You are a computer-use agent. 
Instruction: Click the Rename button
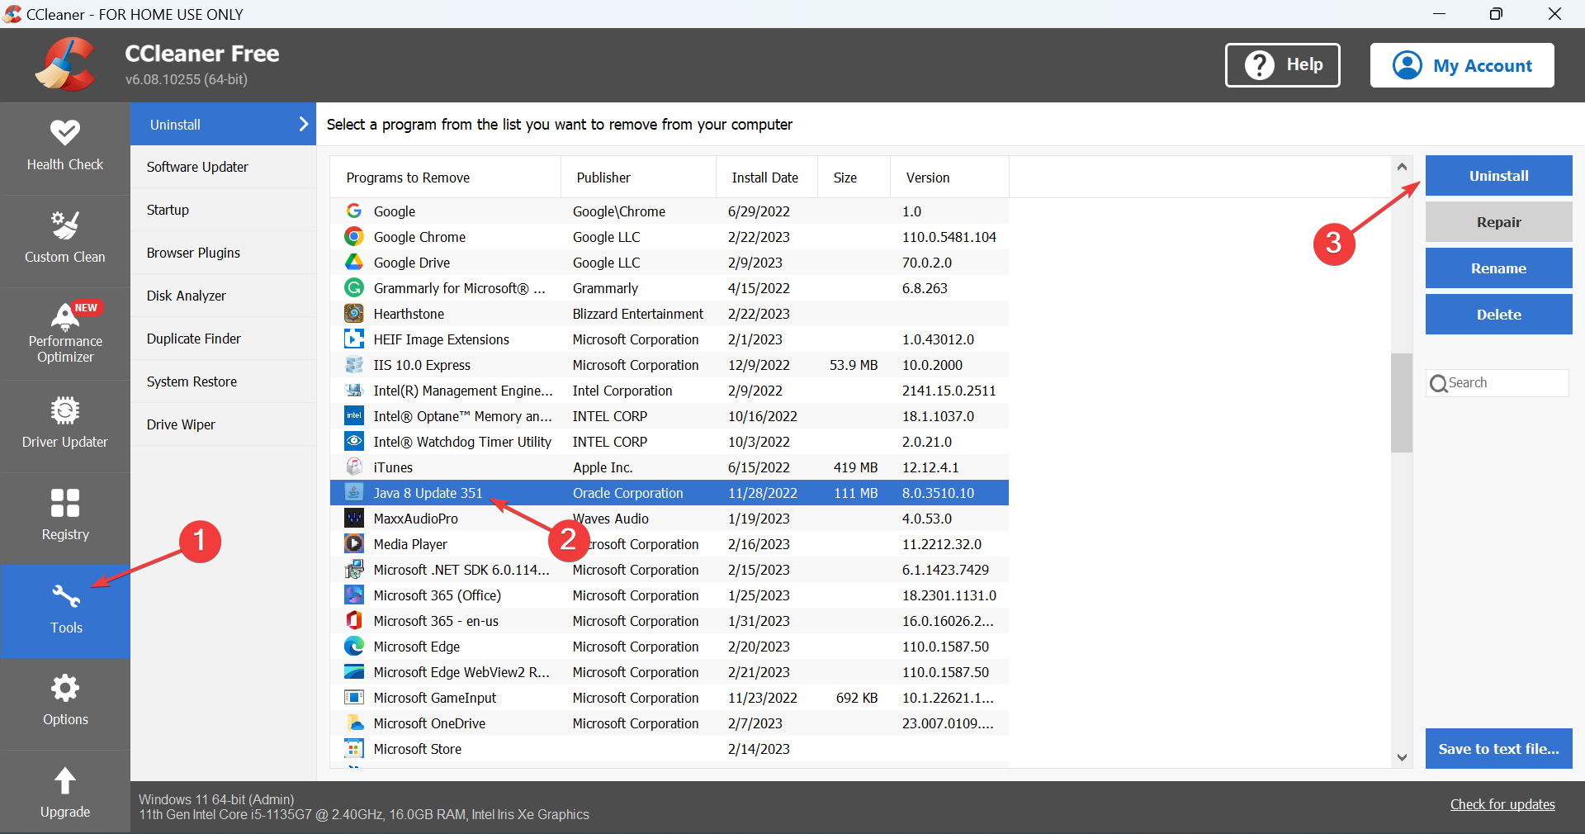pyautogui.click(x=1498, y=268)
